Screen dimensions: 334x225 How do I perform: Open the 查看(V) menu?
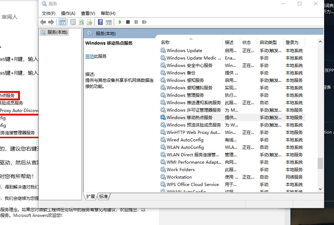tap(88, 13)
